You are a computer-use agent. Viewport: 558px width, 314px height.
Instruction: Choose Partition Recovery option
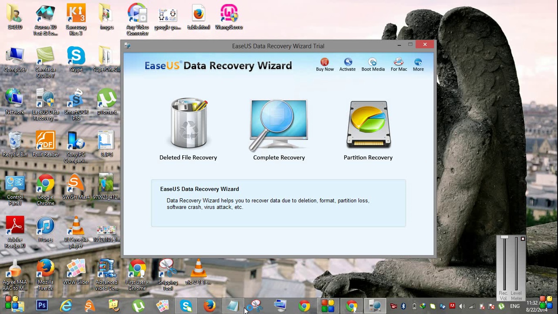368,130
